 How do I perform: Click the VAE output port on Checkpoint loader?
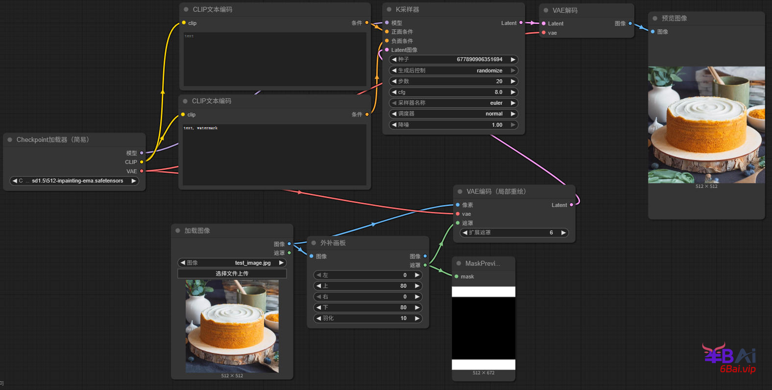(142, 171)
